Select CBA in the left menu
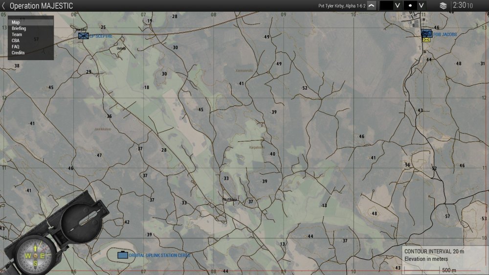Image resolution: width=489 pixels, height=275 pixels. tap(16, 41)
